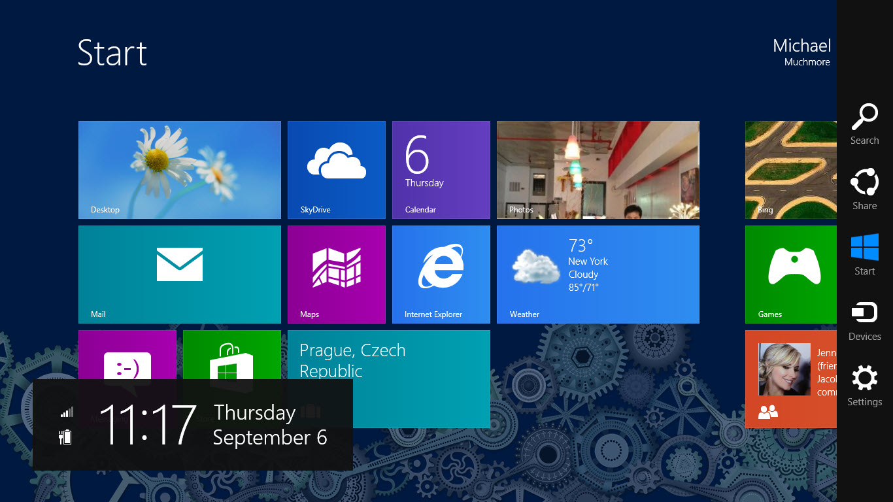Open the SkyDrive app

pos(336,170)
